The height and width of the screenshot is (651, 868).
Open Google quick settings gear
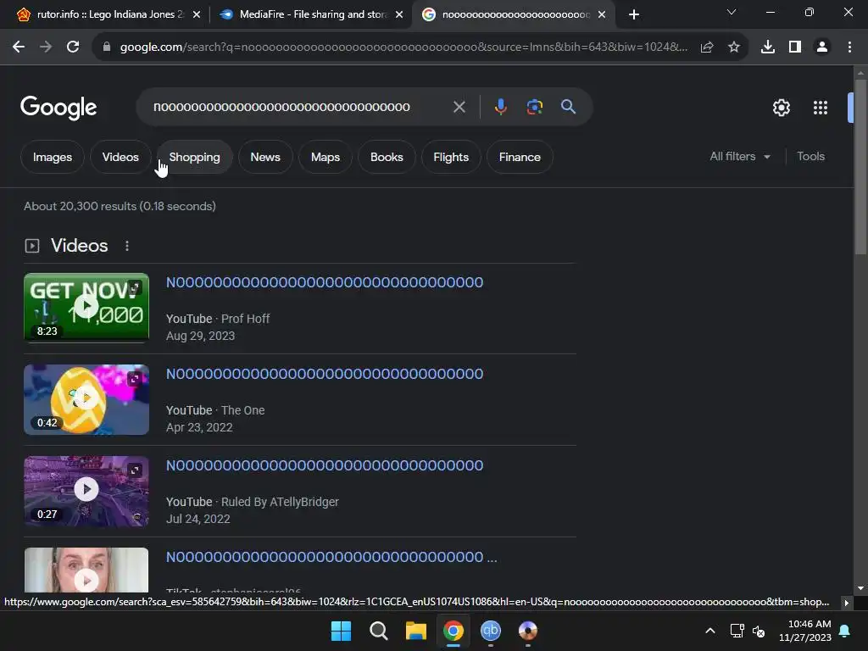coord(781,108)
